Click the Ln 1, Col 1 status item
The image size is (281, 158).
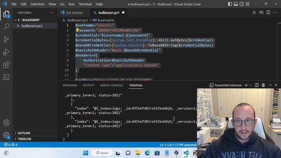tap(178, 145)
